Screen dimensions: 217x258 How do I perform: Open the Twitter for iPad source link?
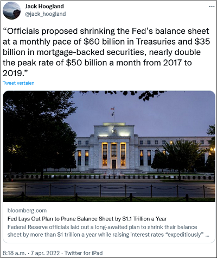84,253
